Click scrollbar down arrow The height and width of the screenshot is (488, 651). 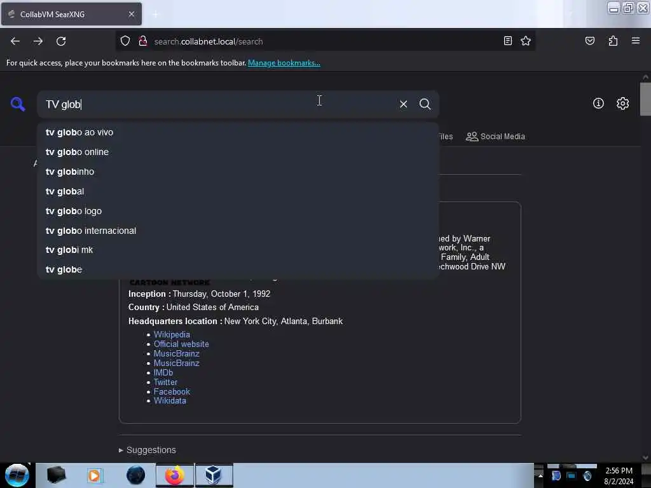[x=645, y=457]
